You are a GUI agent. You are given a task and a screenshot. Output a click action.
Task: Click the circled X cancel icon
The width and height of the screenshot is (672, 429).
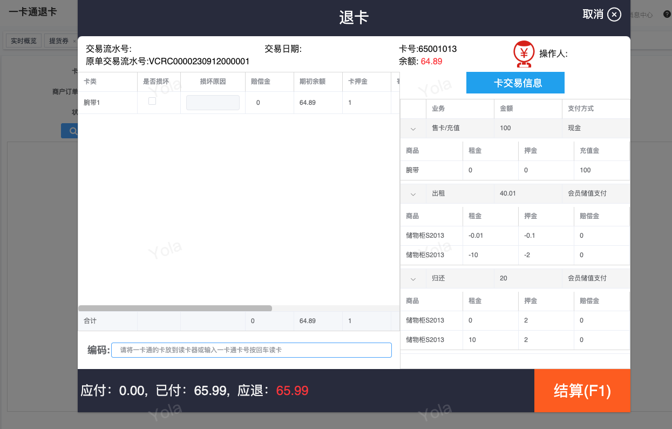pyautogui.click(x=614, y=15)
